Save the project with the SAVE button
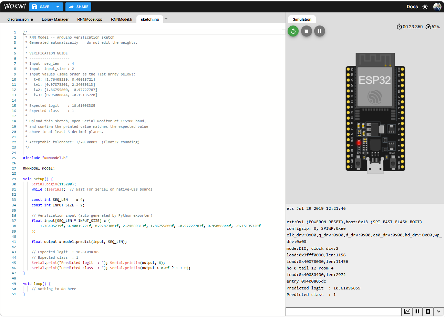Screen dimensions: 445x317 point(41,7)
